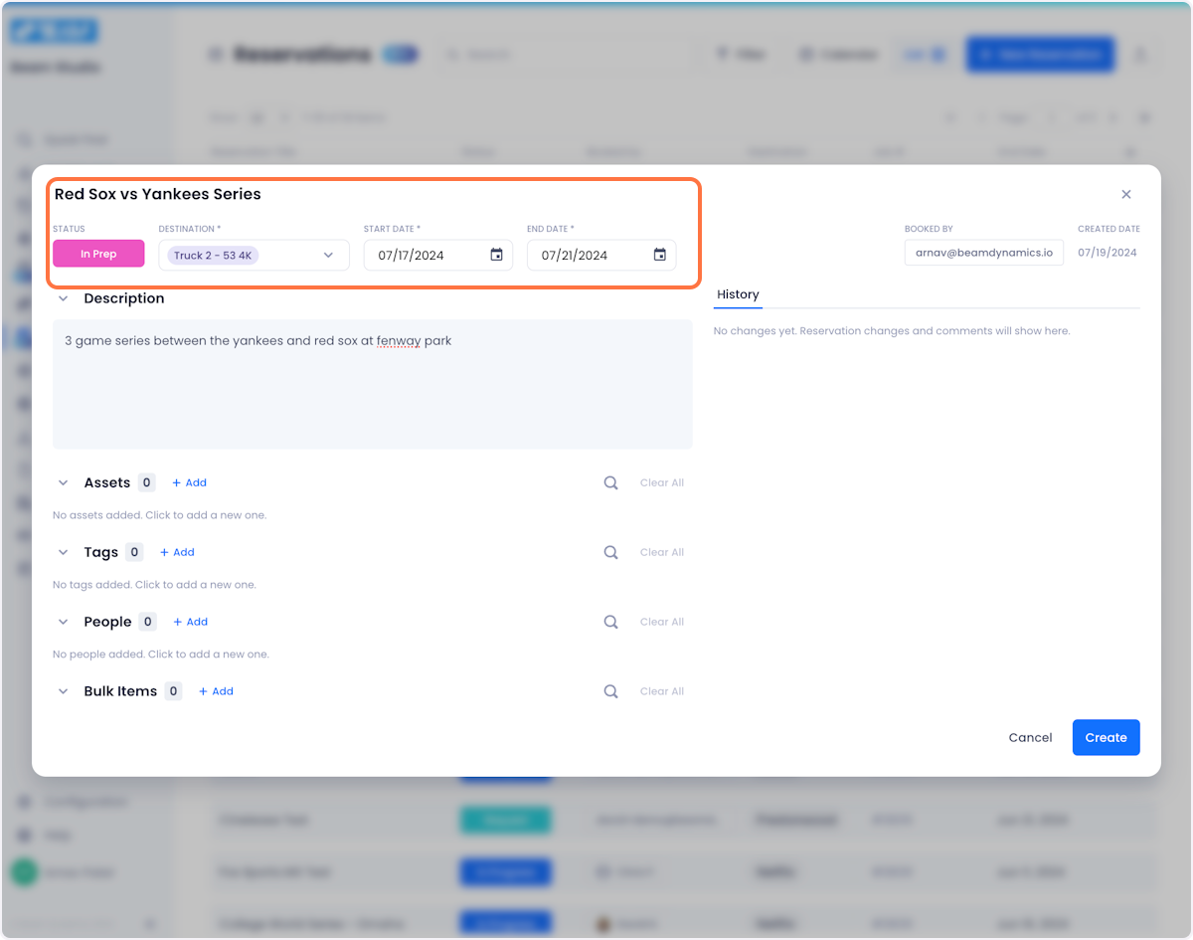The height and width of the screenshot is (940, 1193).
Task: Click the Bulk Items count badge 0
Action: point(173,691)
